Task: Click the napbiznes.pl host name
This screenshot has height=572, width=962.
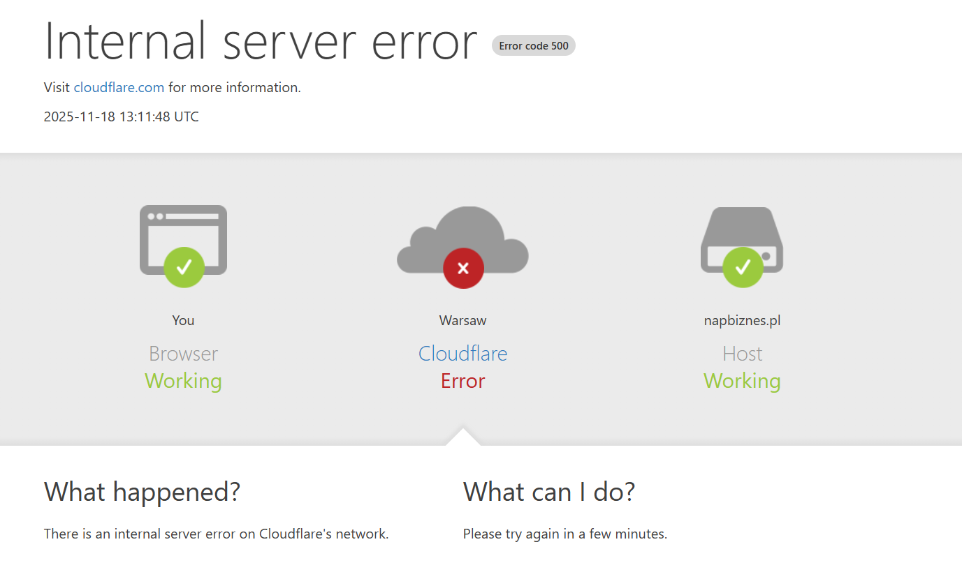Action: click(742, 320)
